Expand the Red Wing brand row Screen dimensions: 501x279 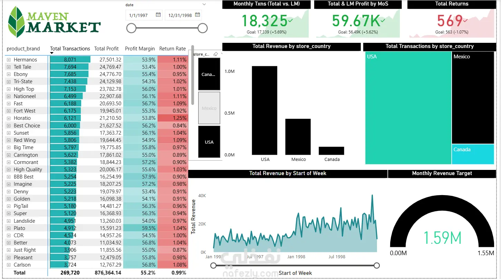pos(9,140)
